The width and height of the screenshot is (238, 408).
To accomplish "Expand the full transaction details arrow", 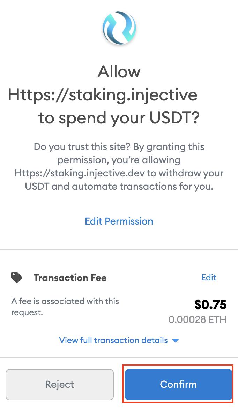I will click(176, 340).
